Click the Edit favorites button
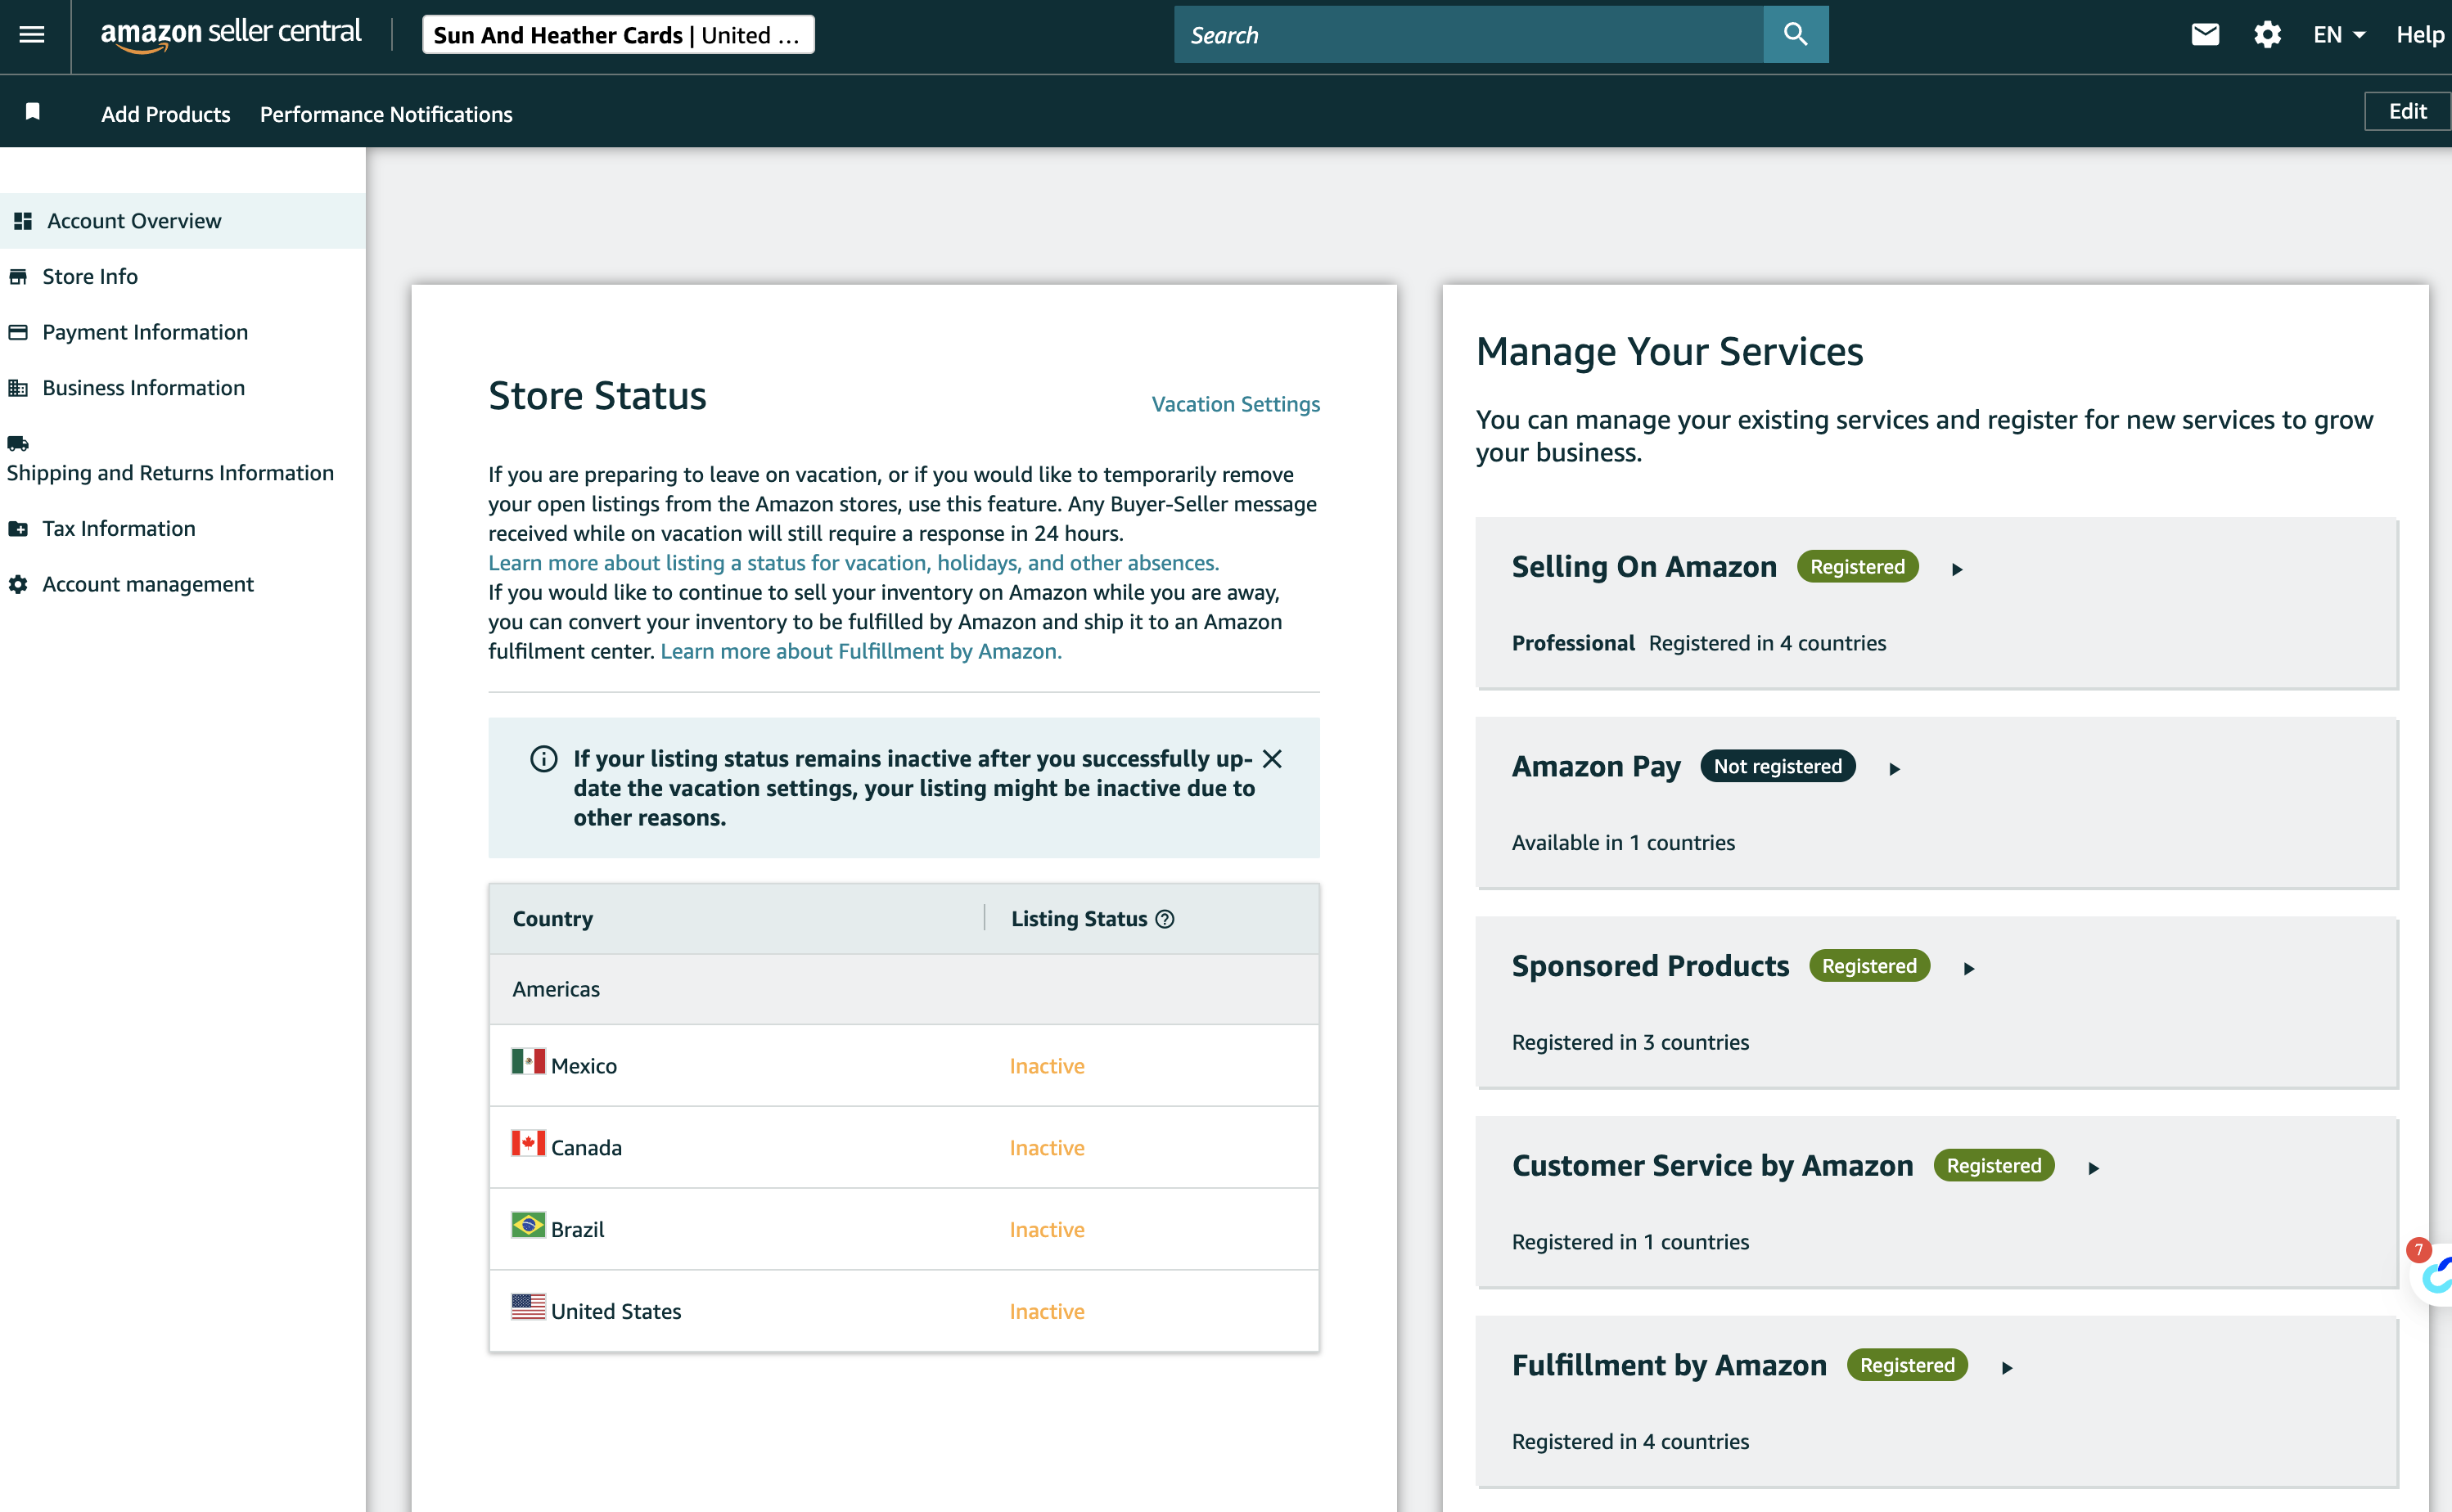2452x1512 pixels. 2407,111
